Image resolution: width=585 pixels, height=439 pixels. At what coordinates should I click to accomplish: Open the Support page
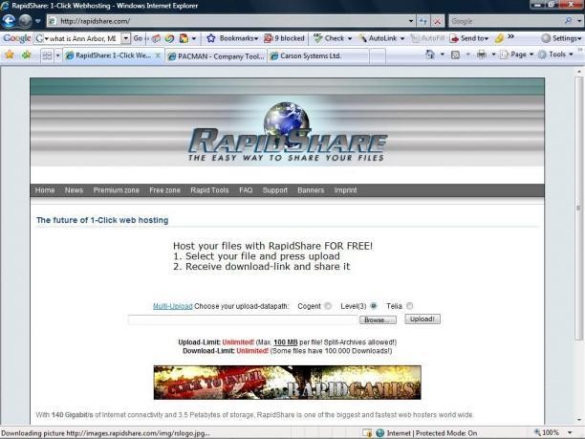click(275, 190)
